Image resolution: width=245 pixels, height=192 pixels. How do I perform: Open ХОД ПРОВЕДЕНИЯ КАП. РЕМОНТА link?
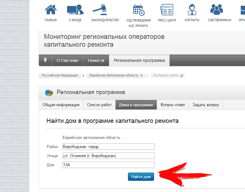(x=139, y=23)
